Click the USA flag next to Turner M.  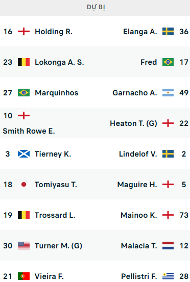23,245
